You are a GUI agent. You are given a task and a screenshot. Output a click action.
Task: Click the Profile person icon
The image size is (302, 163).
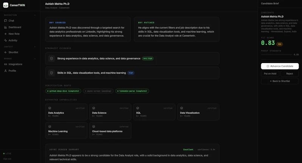click(x=5, y=71)
